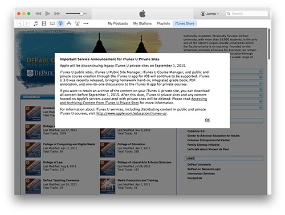Open DePaul University link
This screenshot has height=215, width=285.
point(199,165)
